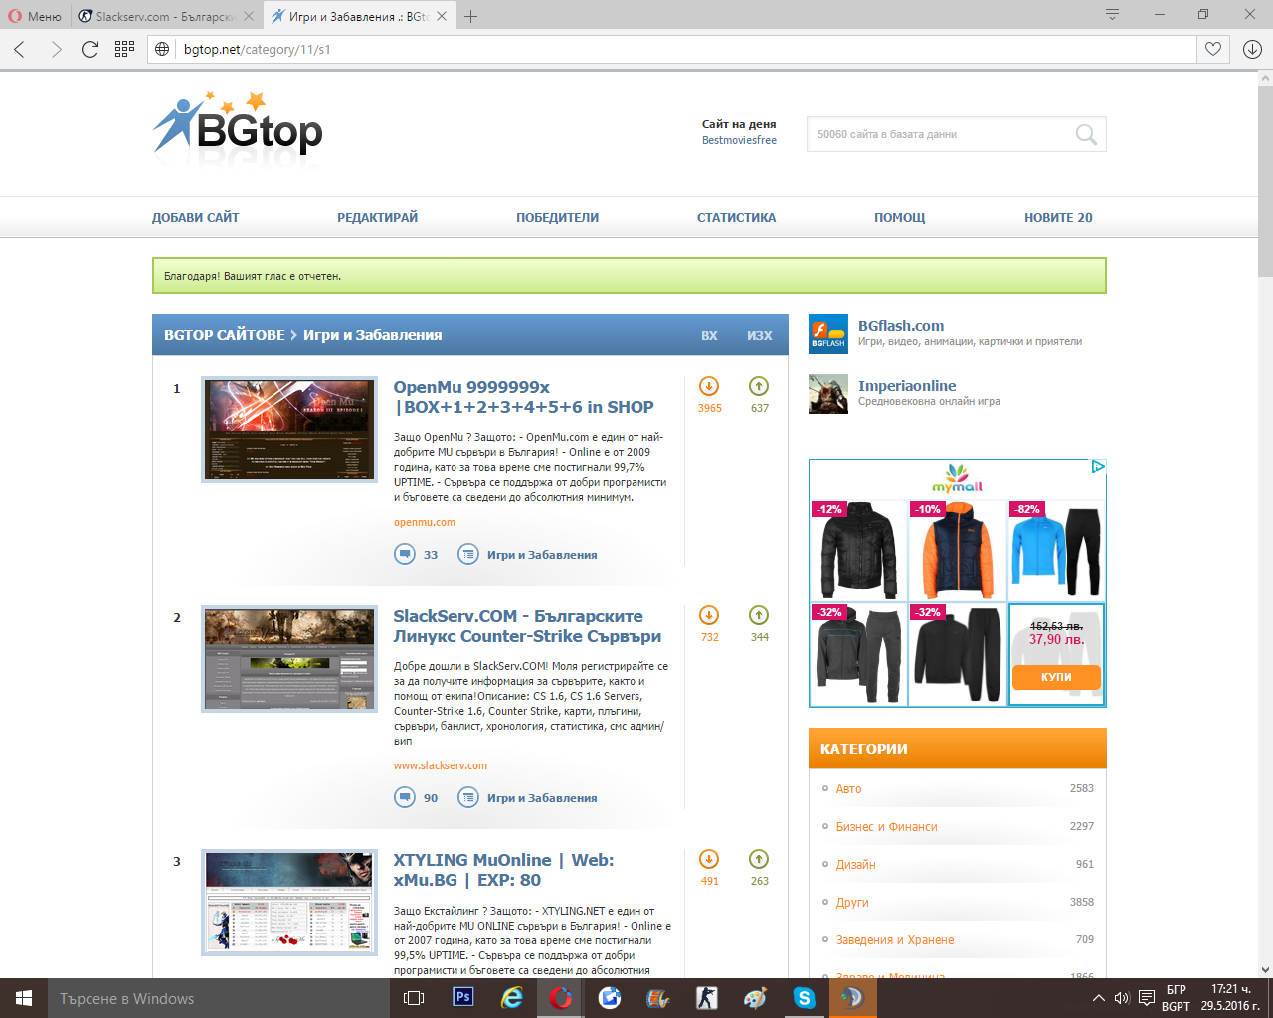Screen dimensions: 1273x1018
Task: Close the Slackserv.com tab
Action: (x=249, y=16)
